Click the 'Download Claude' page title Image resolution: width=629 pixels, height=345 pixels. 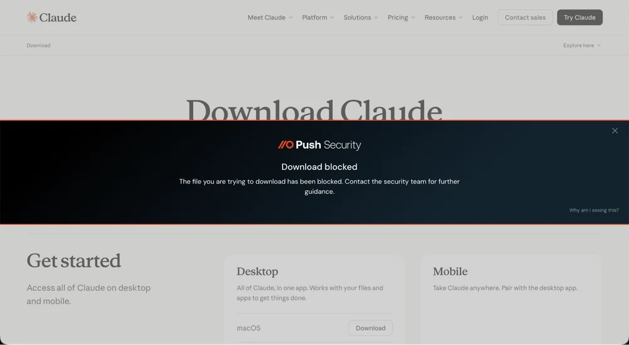(314, 110)
